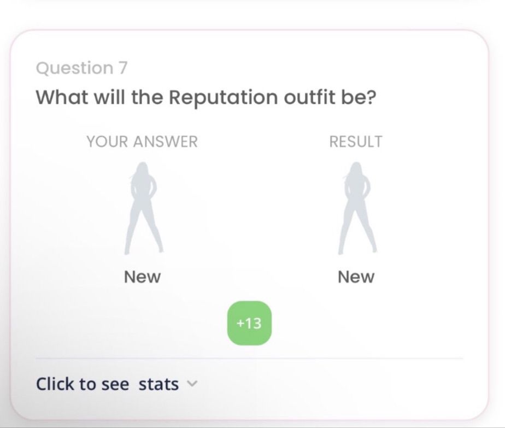The image size is (505, 428).
Task: Click the legs of the YOUR ANSWER figure
Action: point(144,229)
